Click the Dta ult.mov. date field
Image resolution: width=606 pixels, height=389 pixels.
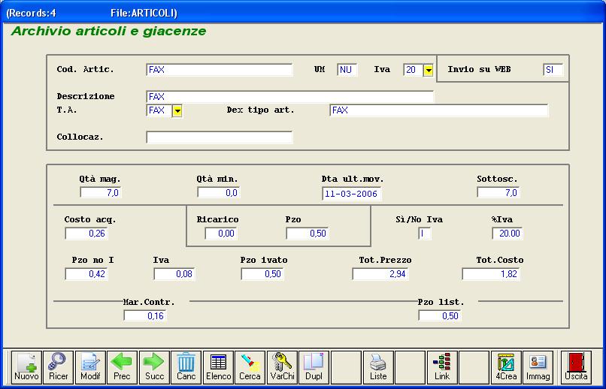(x=351, y=194)
